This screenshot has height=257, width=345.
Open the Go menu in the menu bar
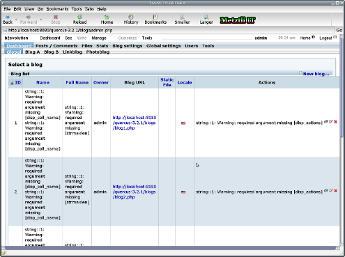click(x=40, y=9)
